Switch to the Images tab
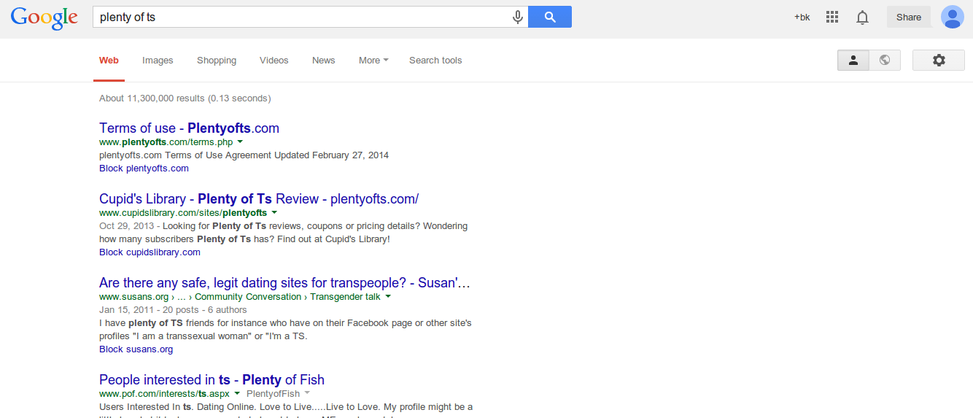 158,61
